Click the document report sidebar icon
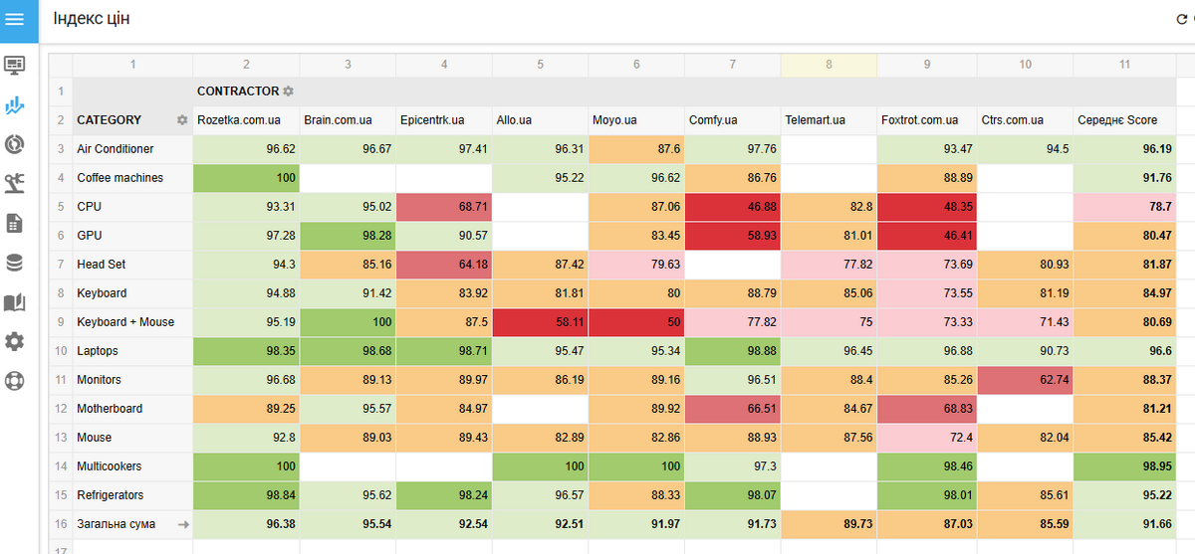 (15, 222)
